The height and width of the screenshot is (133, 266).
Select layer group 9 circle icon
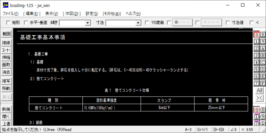point(263,117)
